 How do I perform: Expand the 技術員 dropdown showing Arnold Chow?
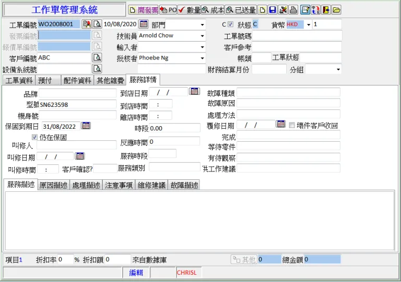(202, 36)
